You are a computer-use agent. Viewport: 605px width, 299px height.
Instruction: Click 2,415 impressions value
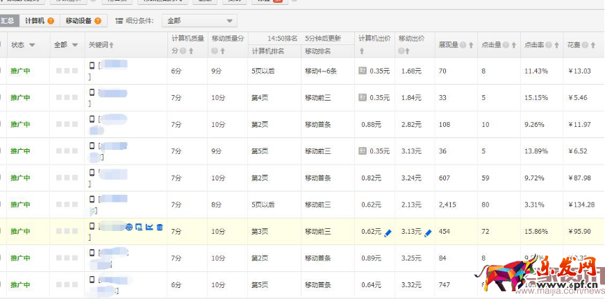[x=447, y=205]
